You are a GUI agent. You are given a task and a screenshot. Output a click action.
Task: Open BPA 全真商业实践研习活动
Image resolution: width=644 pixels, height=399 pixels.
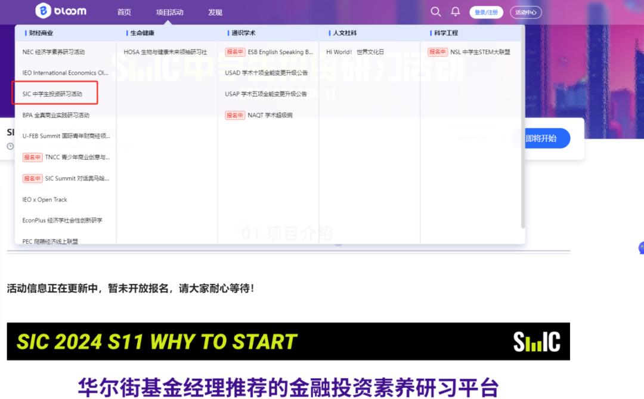tap(56, 115)
